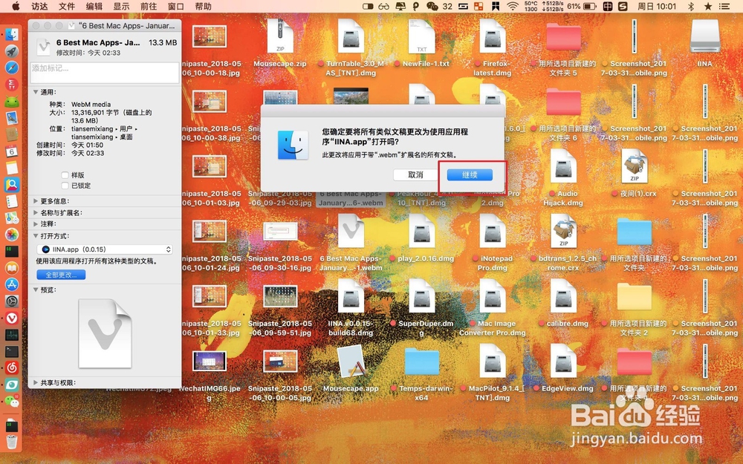Expand the 更多信息 section
This screenshot has width=743, height=464.
(x=36, y=200)
